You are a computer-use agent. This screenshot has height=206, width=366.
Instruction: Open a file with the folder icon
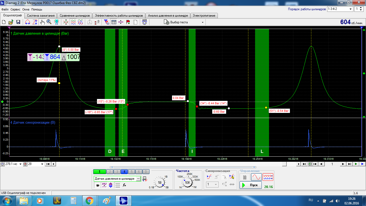coord(11,22)
